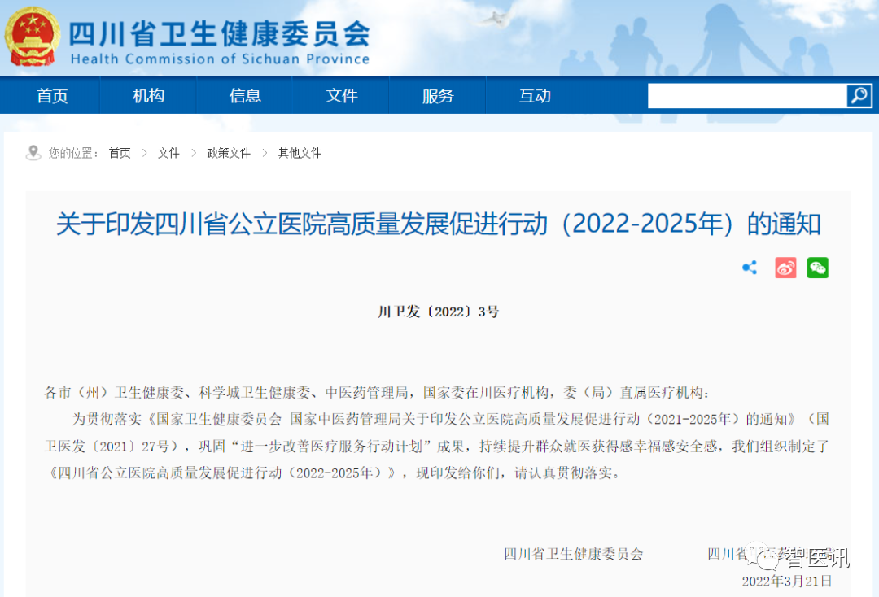
Task: Open 首页 in the blue navigation bar
Action: coord(52,96)
